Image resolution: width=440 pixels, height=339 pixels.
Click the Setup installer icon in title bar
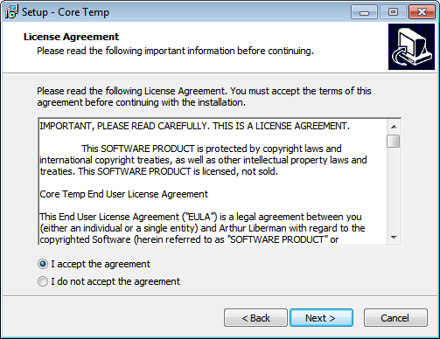[x=11, y=12]
